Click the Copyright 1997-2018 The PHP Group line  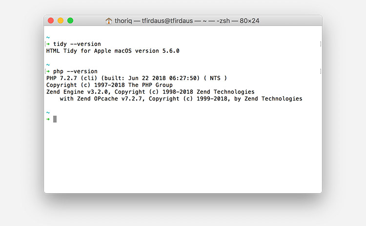(109, 85)
